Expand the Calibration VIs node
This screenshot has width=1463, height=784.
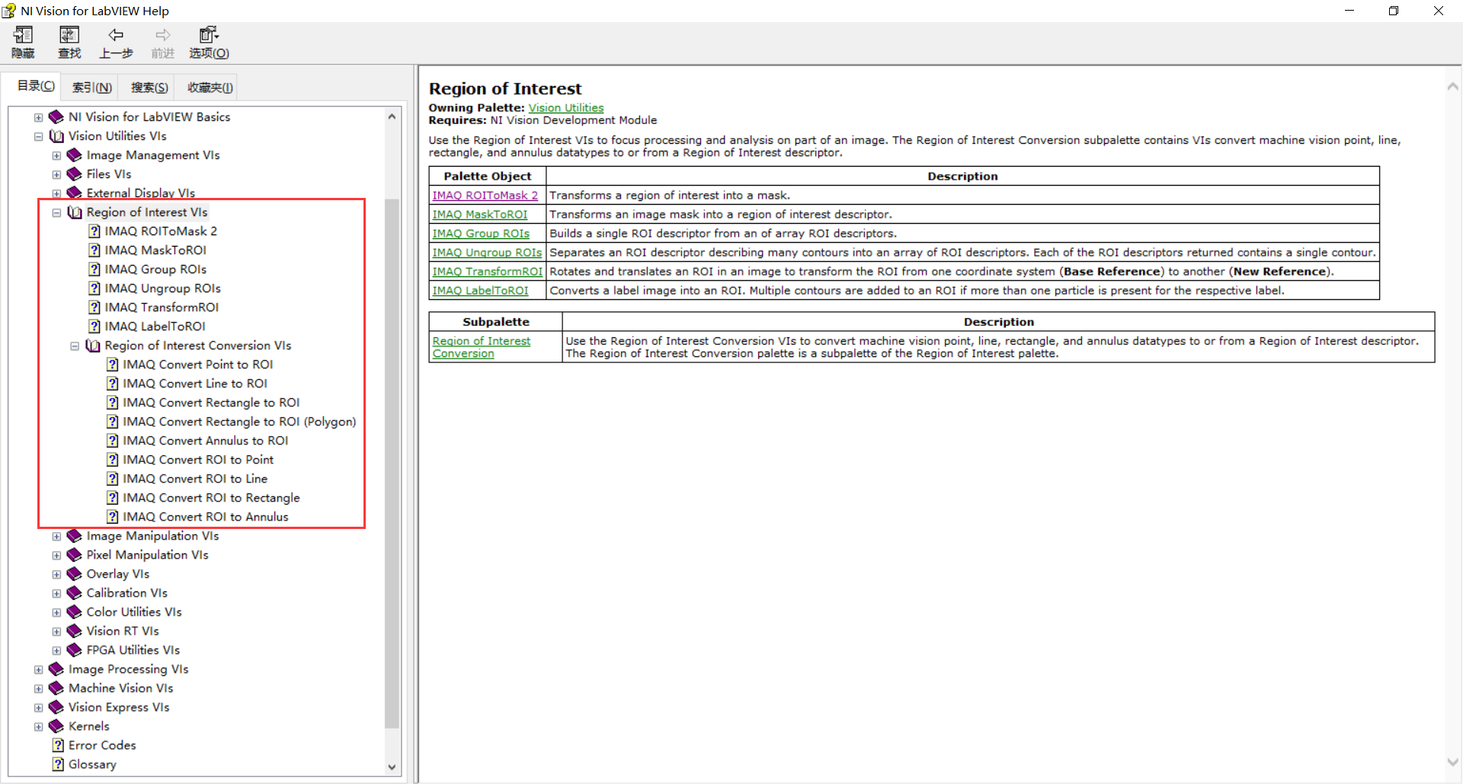56,593
